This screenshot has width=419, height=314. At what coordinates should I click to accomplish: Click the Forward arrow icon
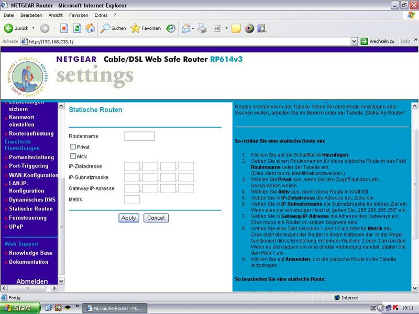click(x=45, y=28)
